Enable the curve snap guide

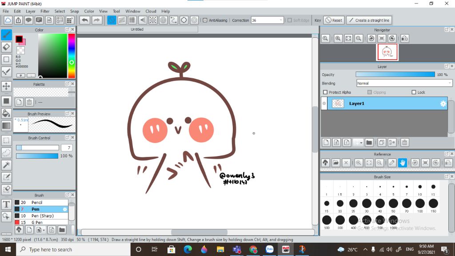point(174,20)
